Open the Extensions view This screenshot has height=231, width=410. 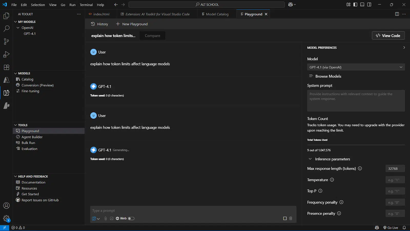pos(6,67)
